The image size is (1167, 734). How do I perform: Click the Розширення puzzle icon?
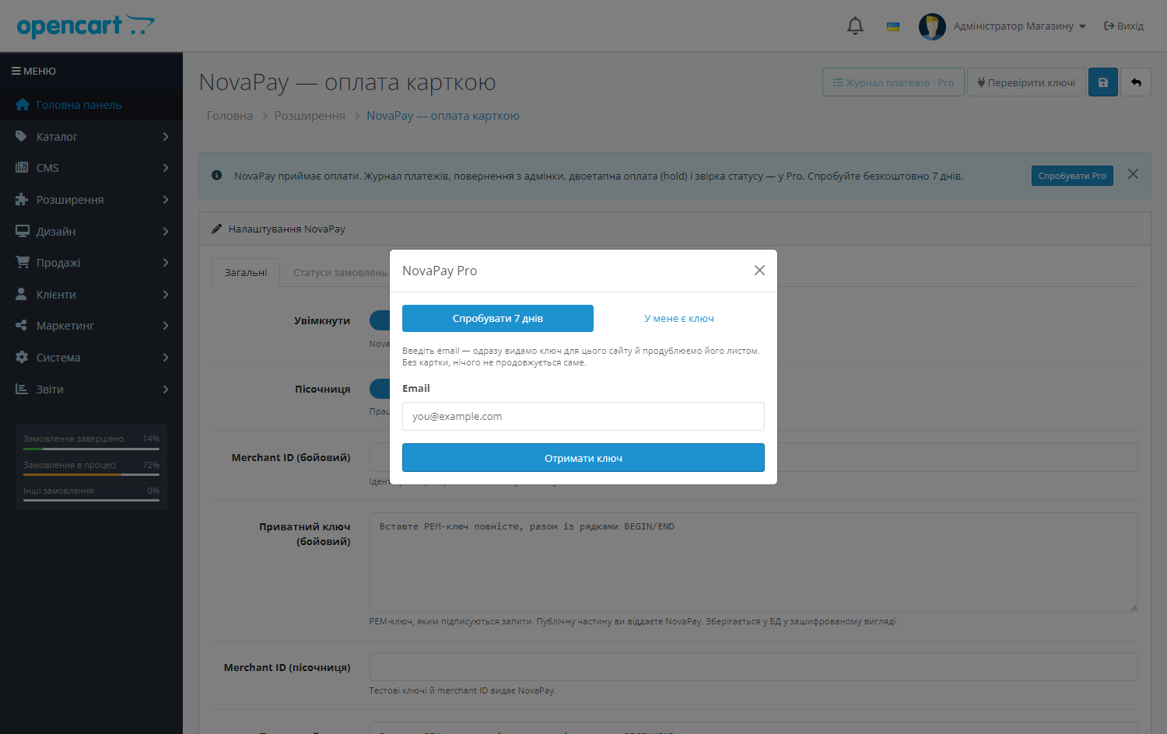point(22,199)
